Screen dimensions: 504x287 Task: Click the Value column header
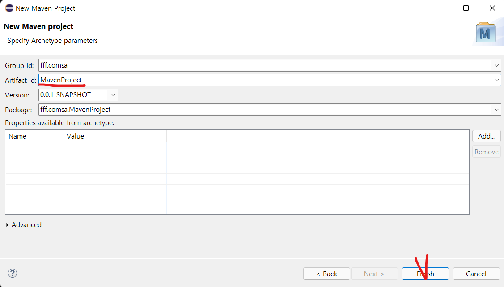tap(115, 136)
